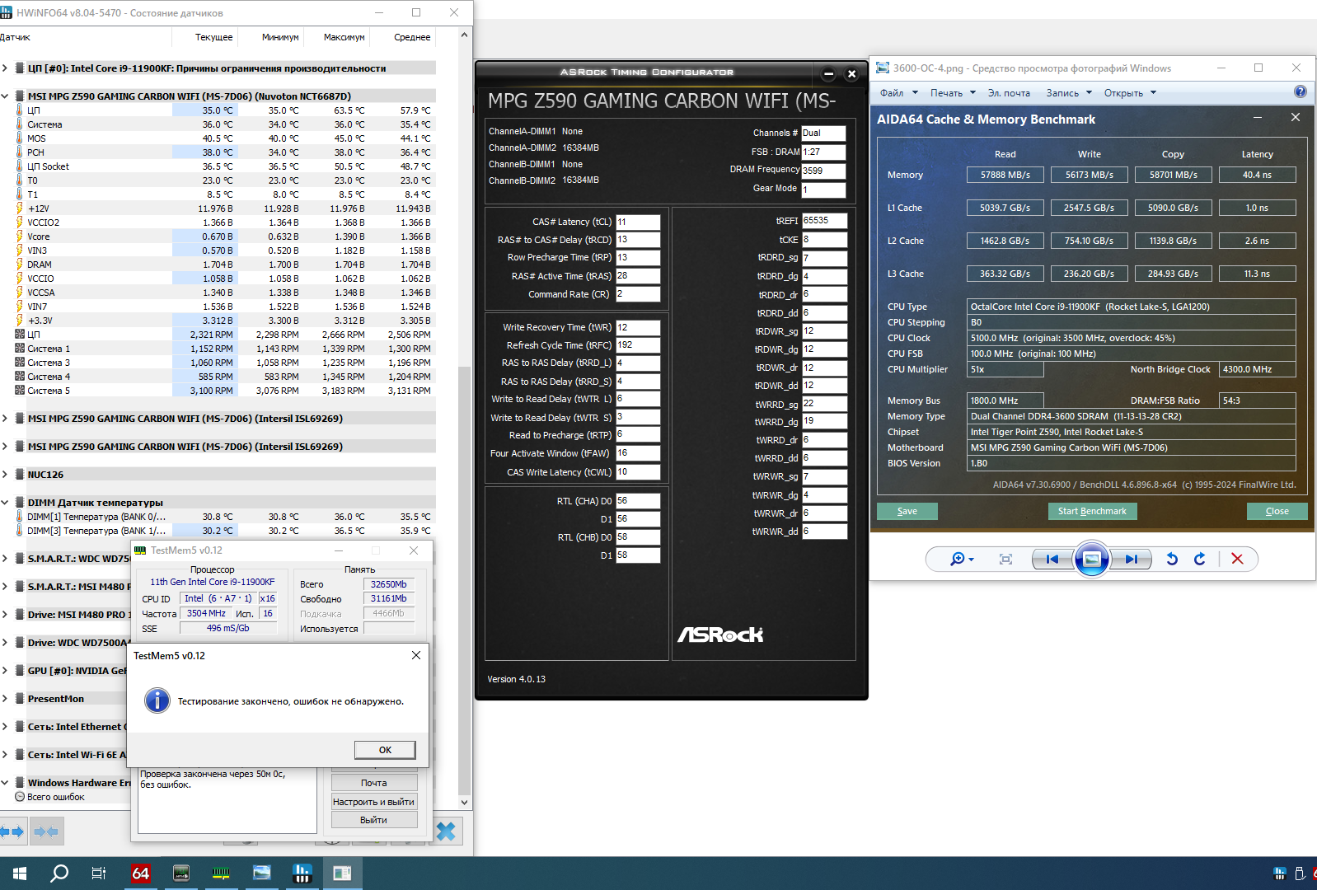Switch to HWiNFO64 taskbar icon
This screenshot has height=890, width=1317.
coord(302,874)
